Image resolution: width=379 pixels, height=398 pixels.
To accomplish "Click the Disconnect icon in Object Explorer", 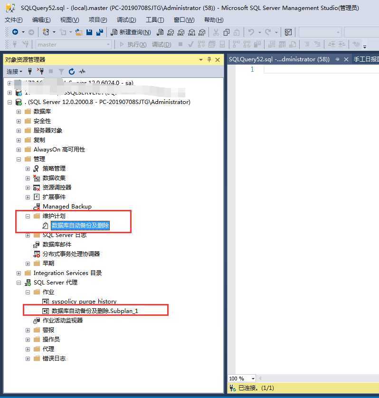I will tap(40, 72).
